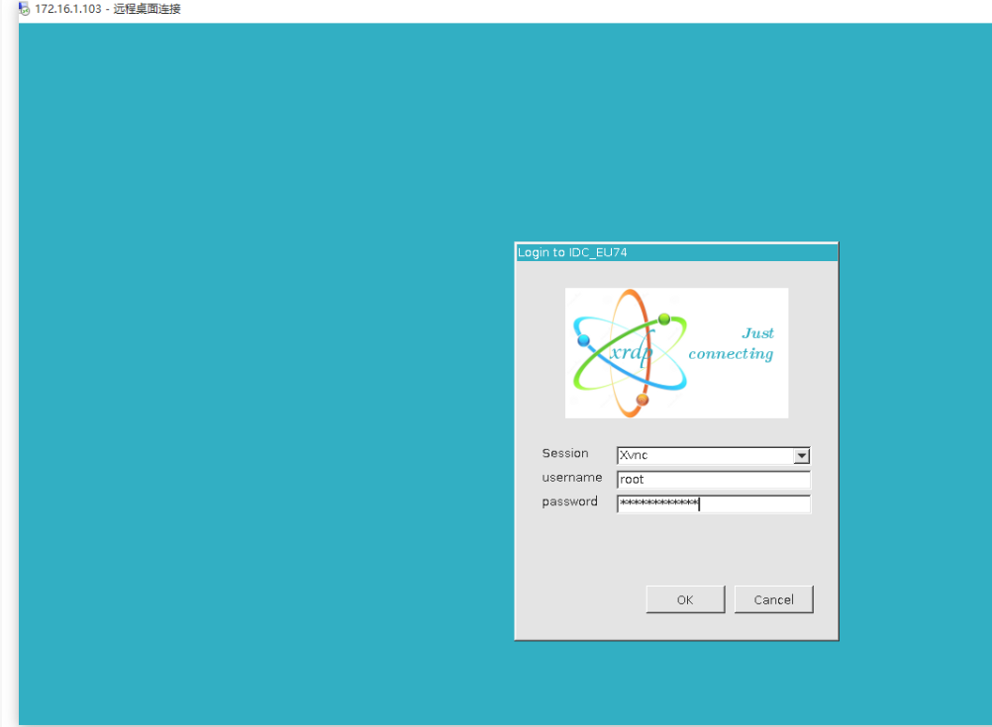Click the Xvnc dropdown arrow
The height and width of the screenshot is (727, 992).
[x=802, y=455]
